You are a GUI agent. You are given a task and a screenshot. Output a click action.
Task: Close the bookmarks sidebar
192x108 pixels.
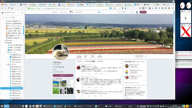22,13
